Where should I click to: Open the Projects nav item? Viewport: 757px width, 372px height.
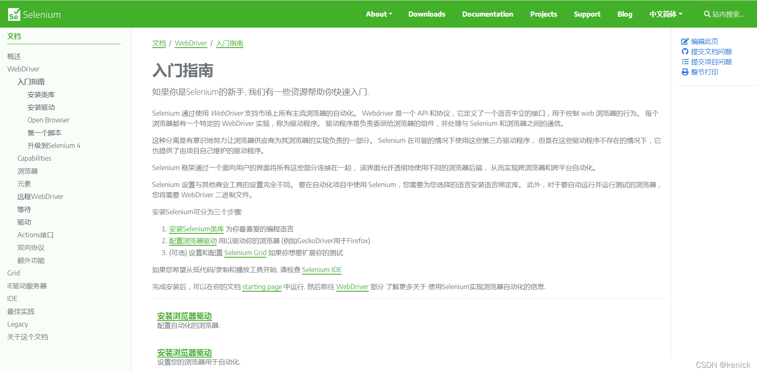point(543,14)
